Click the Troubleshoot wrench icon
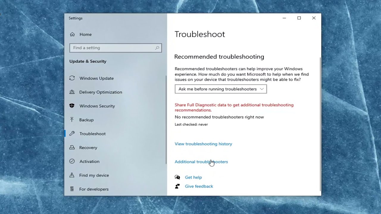This screenshot has height=214, width=381. pyautogui.click(x=72, y=134)
